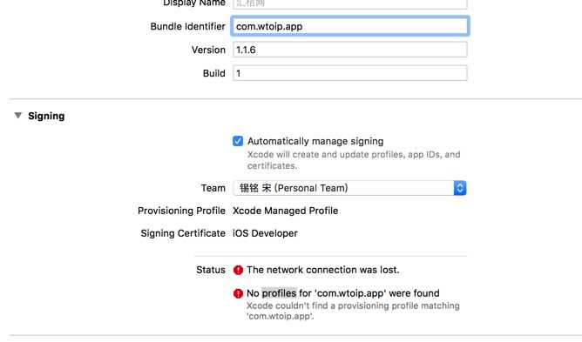The height and width of the screenshot is (342, 582).
Task: Click the no profiles found error icon
Action: click(238, 293)
